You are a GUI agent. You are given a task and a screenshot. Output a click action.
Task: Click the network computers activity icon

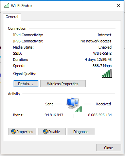[73, 103]
